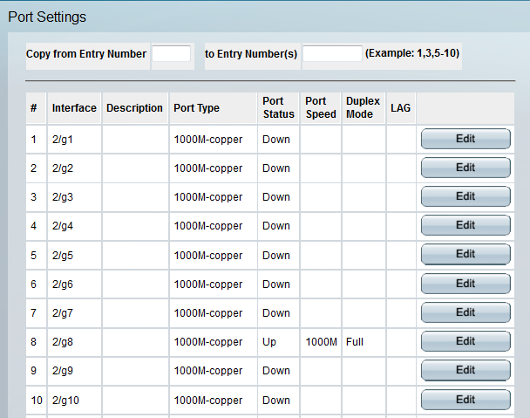Viewport: 530px width, 418px height.
Task: Edit port 2/g6 settings
Action: click(x=465, y=284)
